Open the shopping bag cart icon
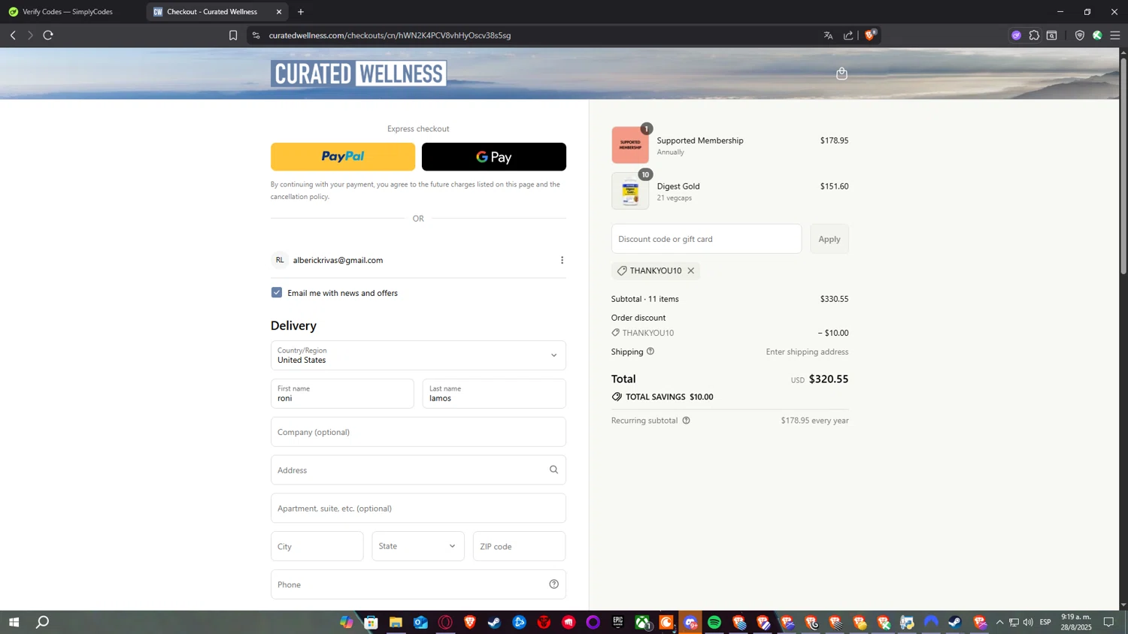Image resolution: width=1128 pixels, height=634 pixels. 841,74
